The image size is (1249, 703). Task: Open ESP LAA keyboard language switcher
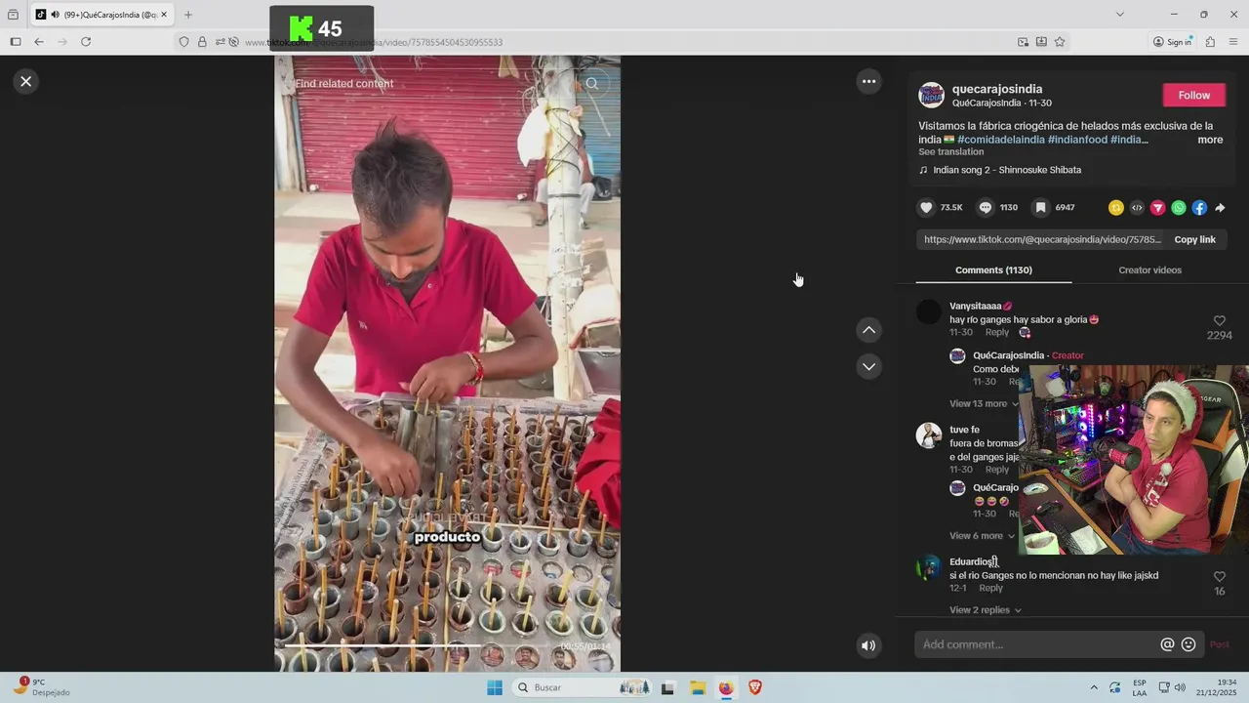1140,687
